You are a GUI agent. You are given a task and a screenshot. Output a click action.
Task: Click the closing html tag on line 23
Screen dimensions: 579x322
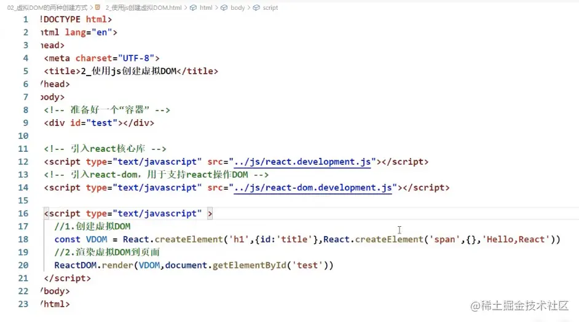coord(55,304)
